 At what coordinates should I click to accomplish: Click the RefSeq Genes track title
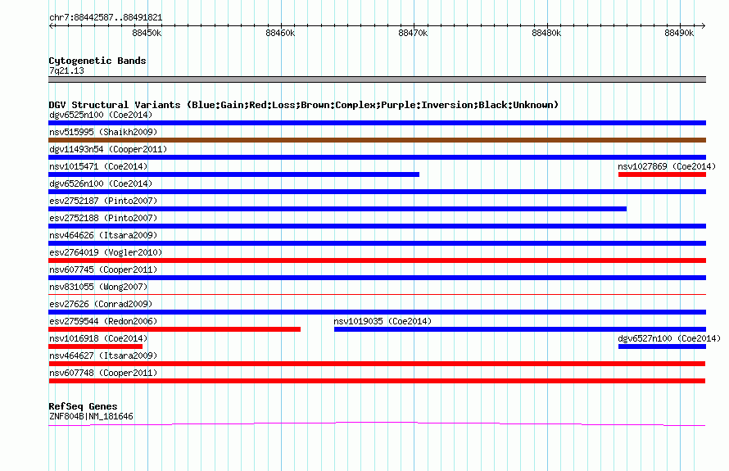(83, 406)
